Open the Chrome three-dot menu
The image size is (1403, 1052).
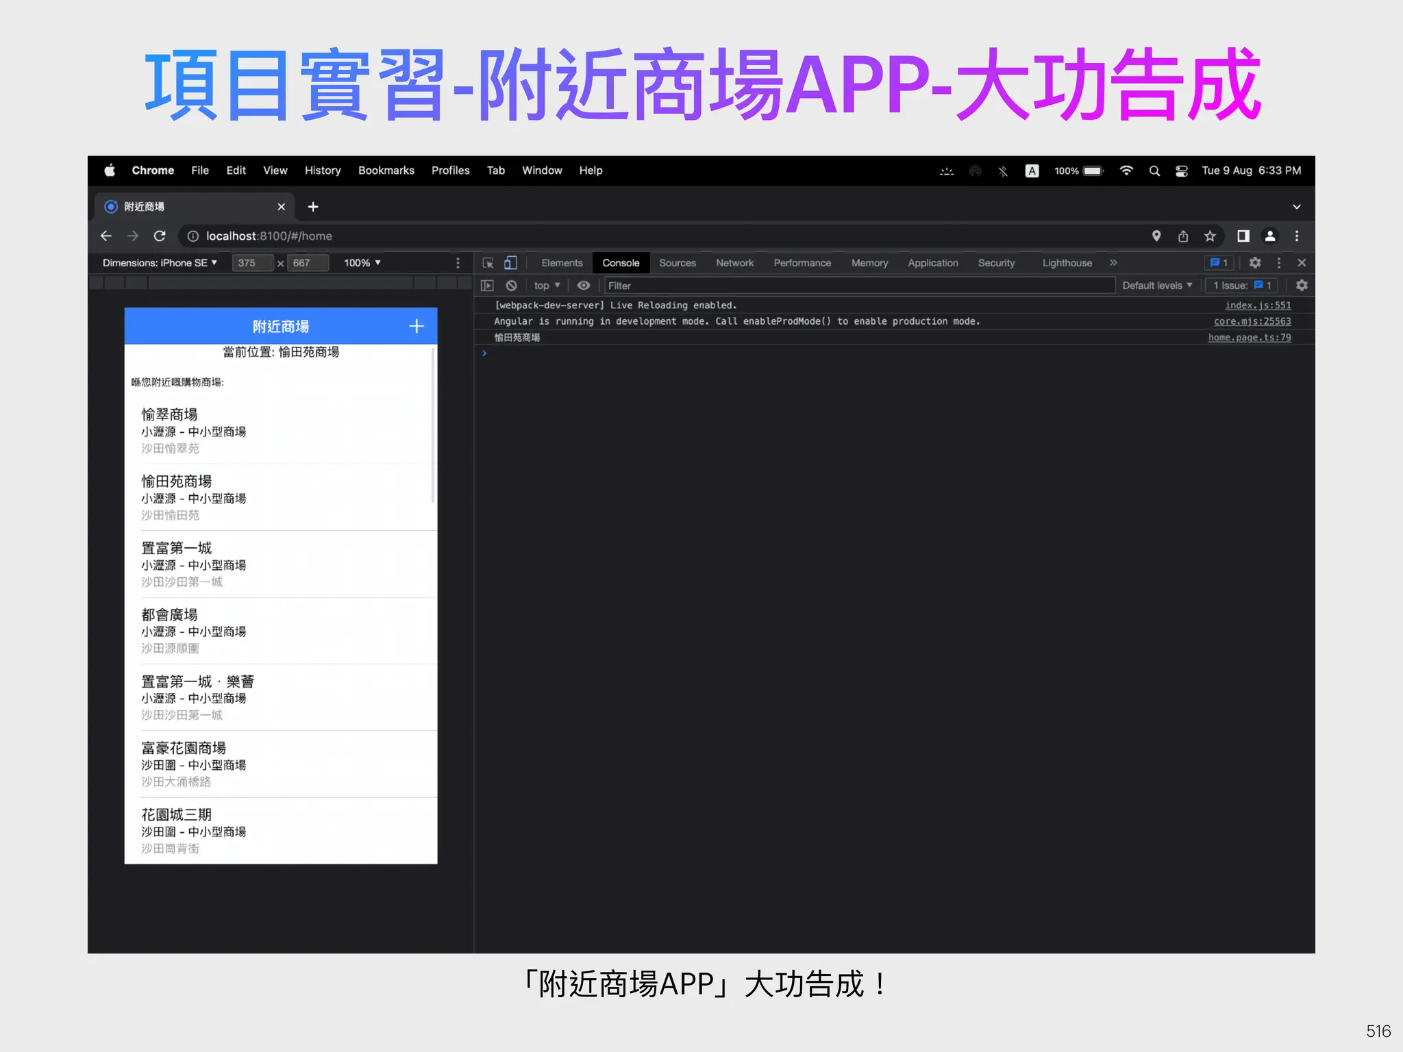(1297, 236)
